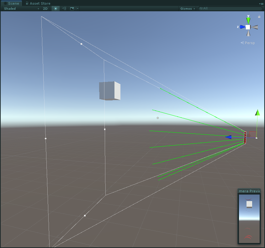Viewport: 265px width, 248px height.
Task: Click the green Y move arrow handle
Action: [257, 113]
